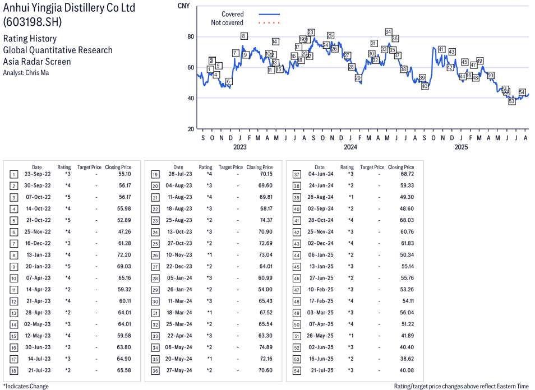Click the 2025 year label under the chart
Image resolution: width=535 pixels, height=390 pixels.
pos(461,147)
